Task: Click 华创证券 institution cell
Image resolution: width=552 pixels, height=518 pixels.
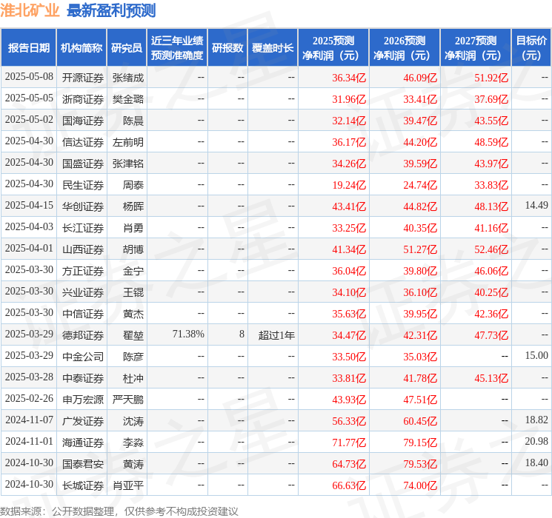Action: tap(83, 206)
